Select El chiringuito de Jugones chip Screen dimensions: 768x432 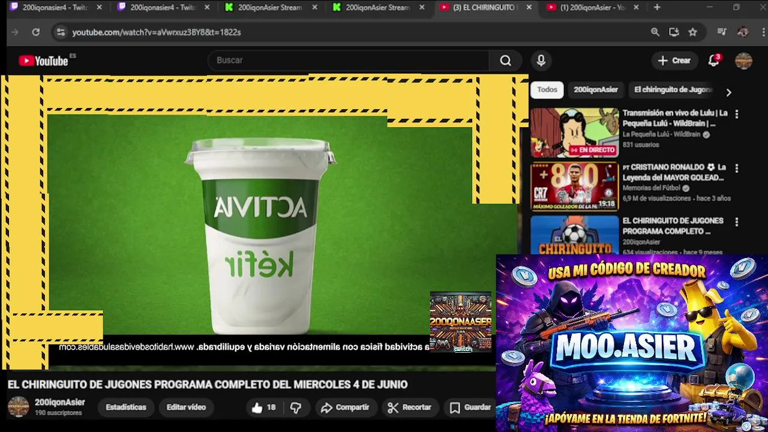(x=673, y=89)
